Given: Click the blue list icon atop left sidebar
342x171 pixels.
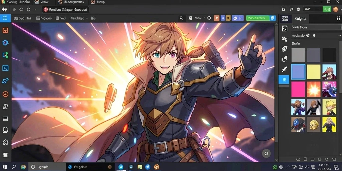Looking at the screenshot, I should [5, 18].
